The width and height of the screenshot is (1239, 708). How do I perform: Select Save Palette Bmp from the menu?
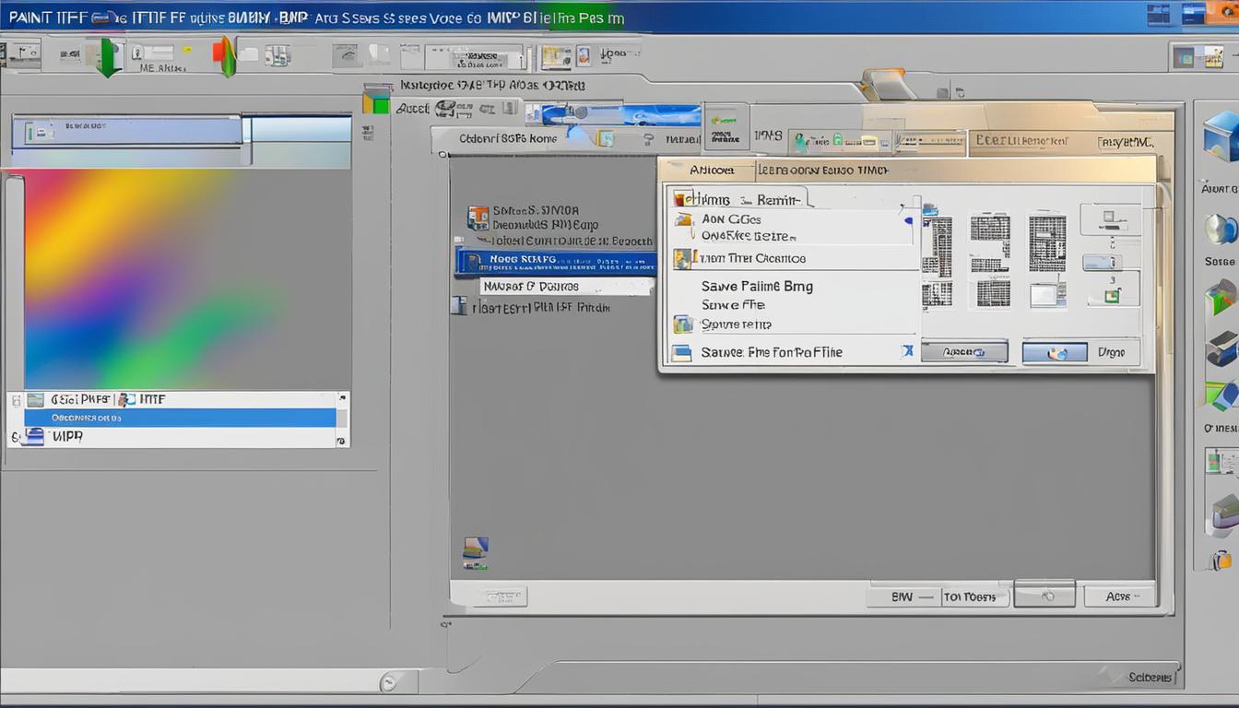(x=756, y=286)
